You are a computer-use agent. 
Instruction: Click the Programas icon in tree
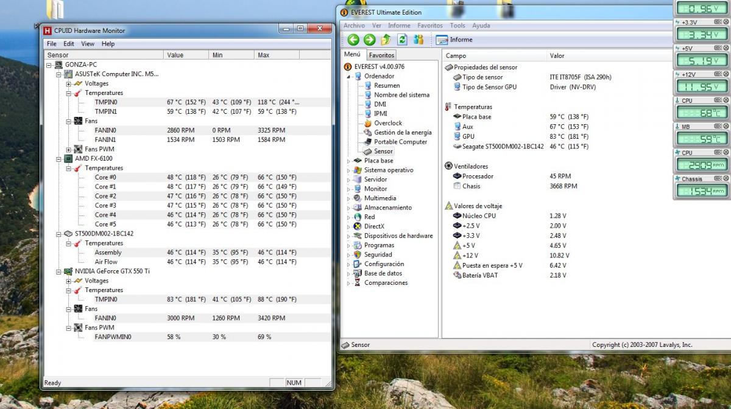[358, 245]
